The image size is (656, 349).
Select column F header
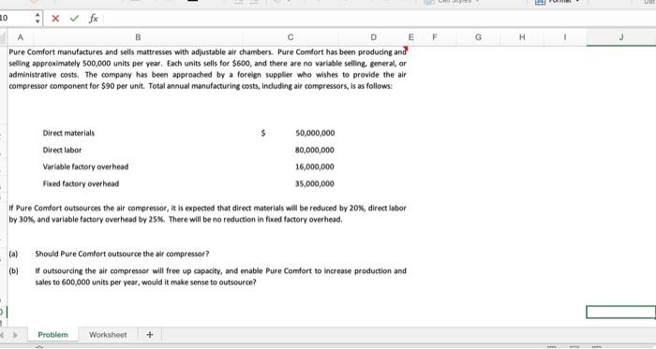click(x=435, y=37)
